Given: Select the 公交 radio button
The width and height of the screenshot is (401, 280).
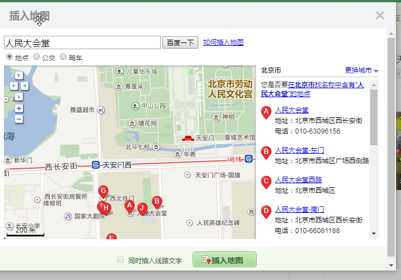Looking at the screenshot, I should pyautogui.click(x=36, y=56).
